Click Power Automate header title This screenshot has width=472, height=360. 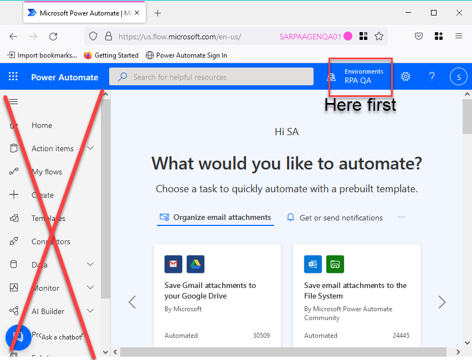pos(65,78)
